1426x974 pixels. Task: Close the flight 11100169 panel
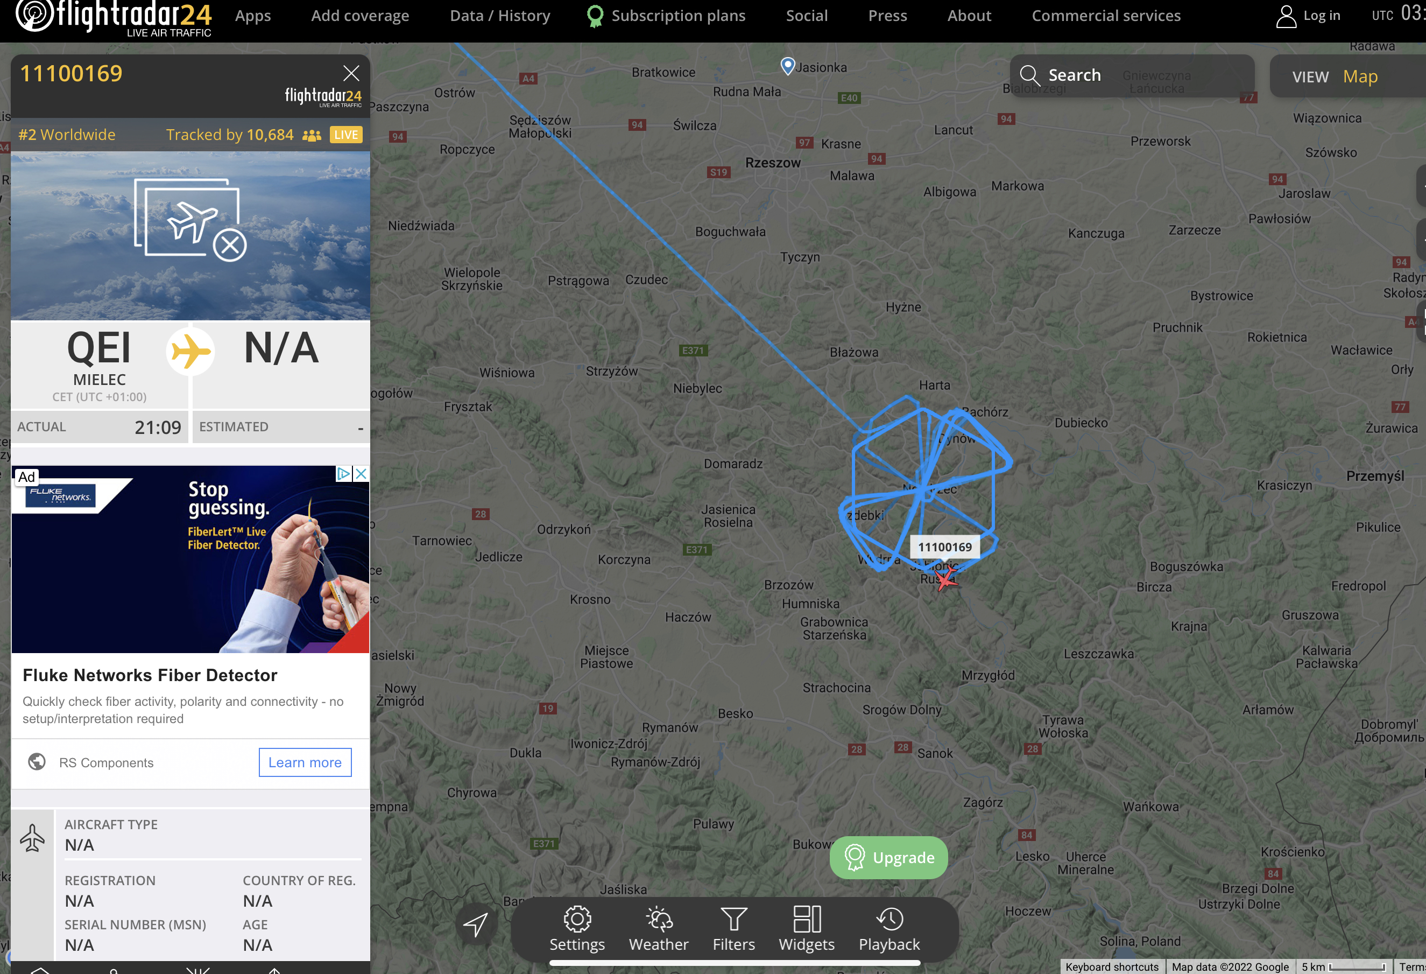[351, 73]
